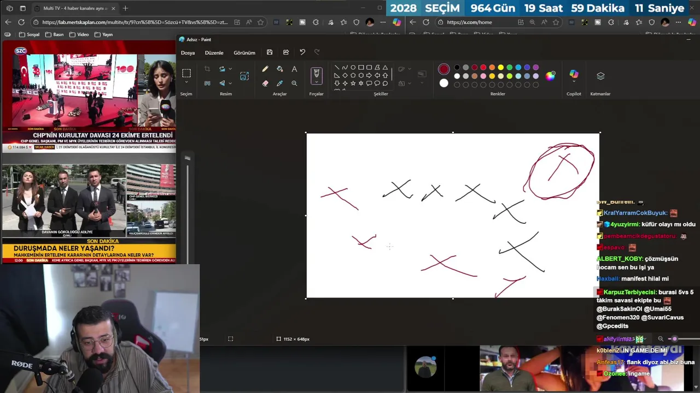Screen dimensions: 700x393
Task: Open the Düzenle menu
Action: 214,53
